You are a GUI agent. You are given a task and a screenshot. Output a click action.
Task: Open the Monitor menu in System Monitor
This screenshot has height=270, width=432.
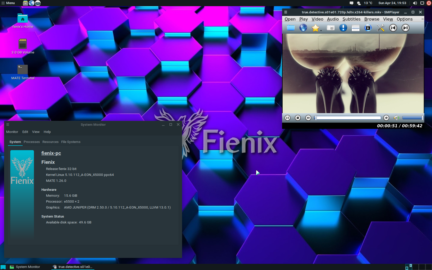(x=12, y=132)
